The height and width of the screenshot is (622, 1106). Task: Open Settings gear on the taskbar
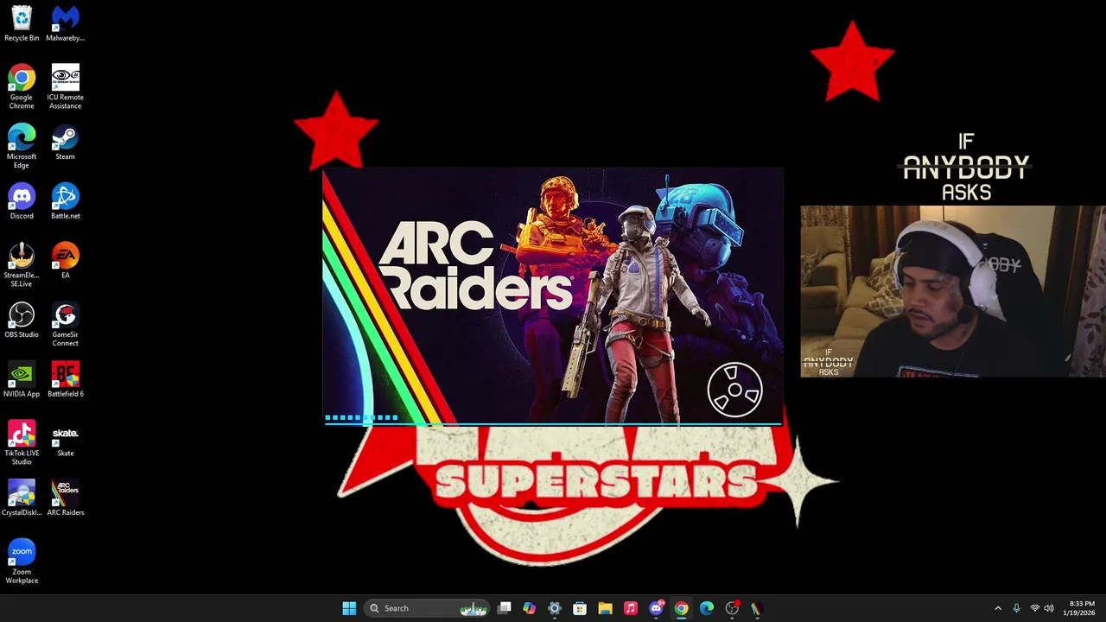pyautogui.click(x=555, y=608)
